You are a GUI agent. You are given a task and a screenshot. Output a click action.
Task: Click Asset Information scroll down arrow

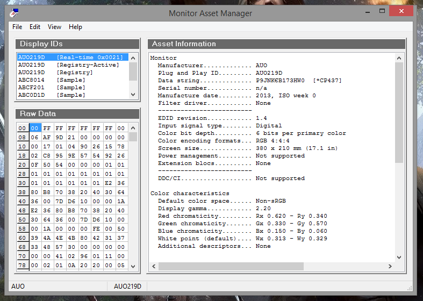coord(399,257)
